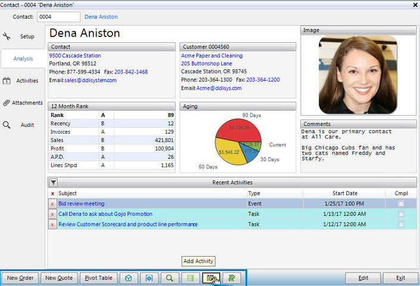Select the Invoices row in rank table
The width and height of the screenshot is (420, 286).
[112, 132]
